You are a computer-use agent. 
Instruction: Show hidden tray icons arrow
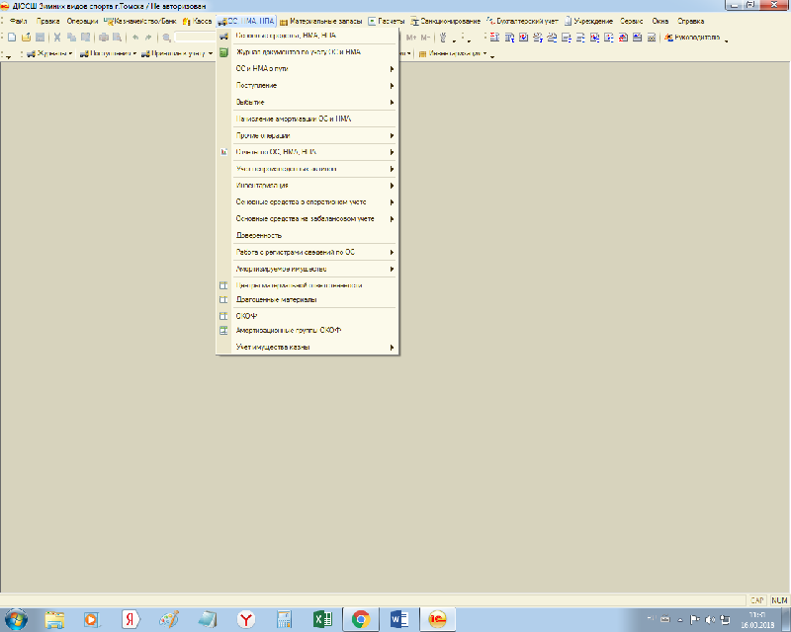tap(679, 620)
